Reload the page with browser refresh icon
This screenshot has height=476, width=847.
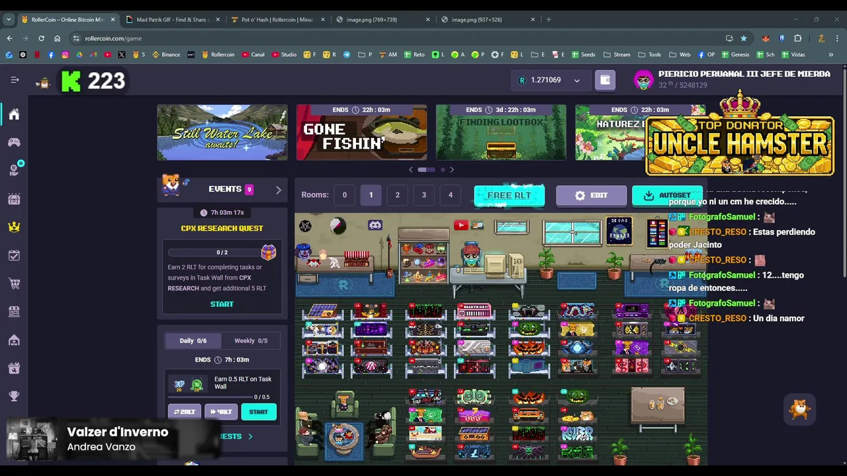41,38
